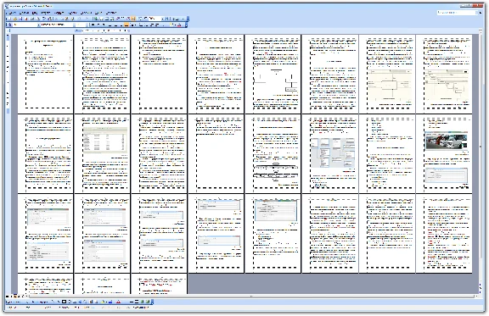489x316 pixels.
Task: Open the Tools menu
Action: point(72,13)
